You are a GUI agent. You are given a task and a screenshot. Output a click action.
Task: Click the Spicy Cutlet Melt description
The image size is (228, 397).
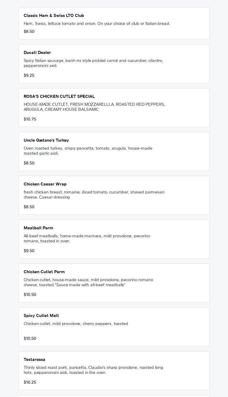pyautogui.click(x=76, y=324)
